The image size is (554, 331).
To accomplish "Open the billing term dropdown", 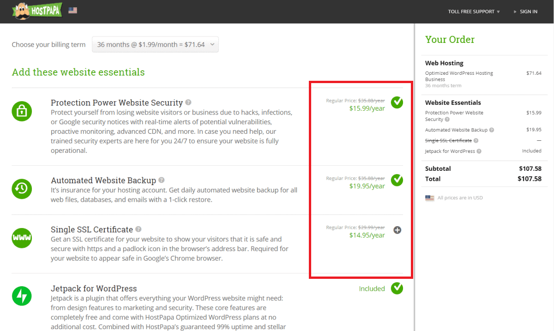I will 155,45.
